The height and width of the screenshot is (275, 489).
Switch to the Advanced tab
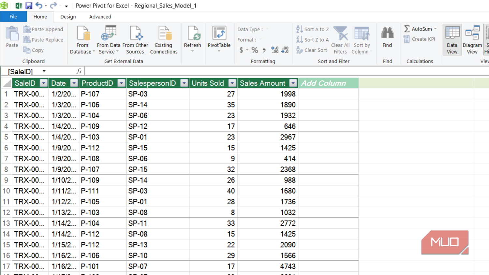coord(100,17)
